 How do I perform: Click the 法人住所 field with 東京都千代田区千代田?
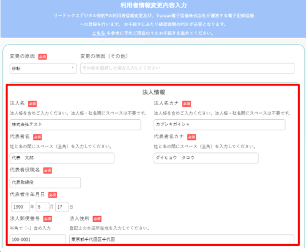click(182, 239)
